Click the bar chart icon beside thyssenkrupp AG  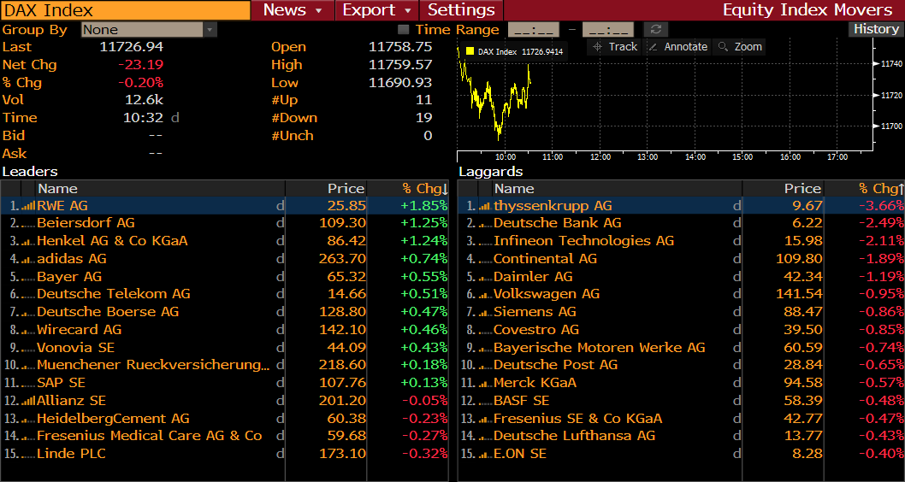click(485, 206)
